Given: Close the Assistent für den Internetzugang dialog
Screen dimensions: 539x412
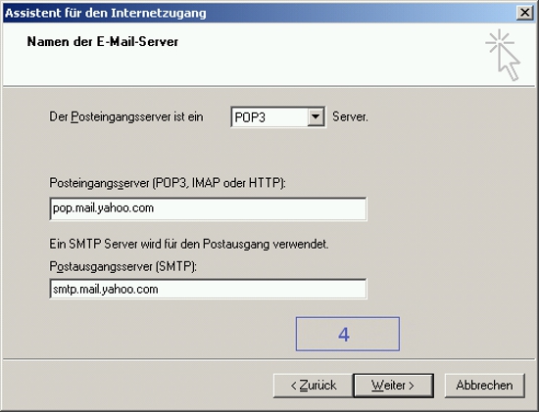Looking at the screenshot, I should click(x=525, y=13).
